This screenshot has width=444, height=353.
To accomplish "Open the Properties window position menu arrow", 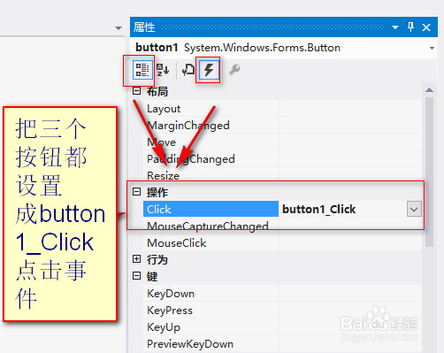I will pyautogui.click(x=395, y=27).
